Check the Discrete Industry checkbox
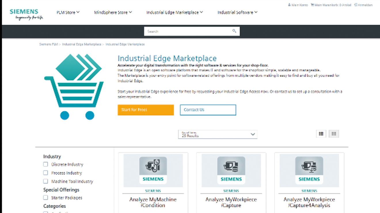 [x=45, y=164]
